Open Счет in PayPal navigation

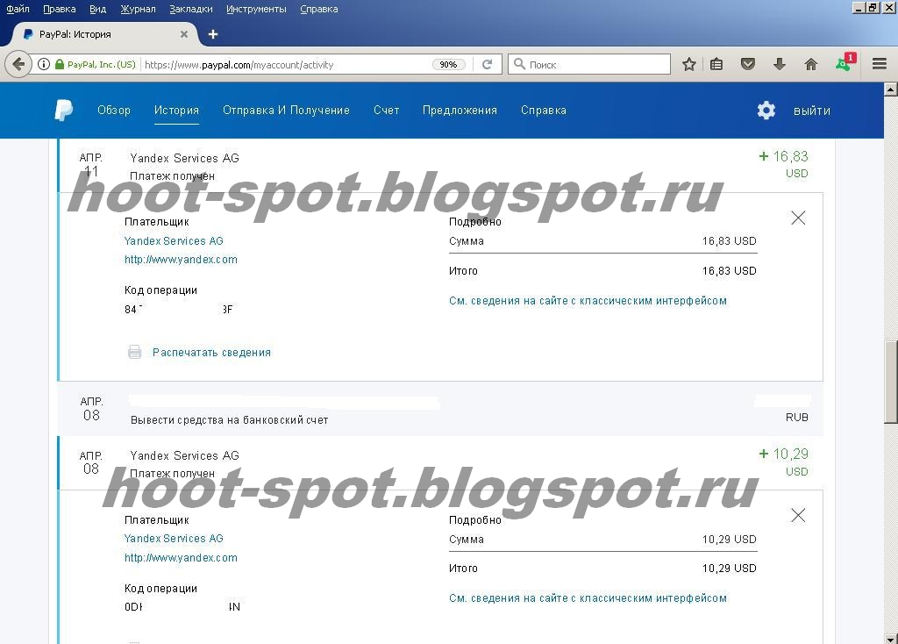[x=387, y=110]
